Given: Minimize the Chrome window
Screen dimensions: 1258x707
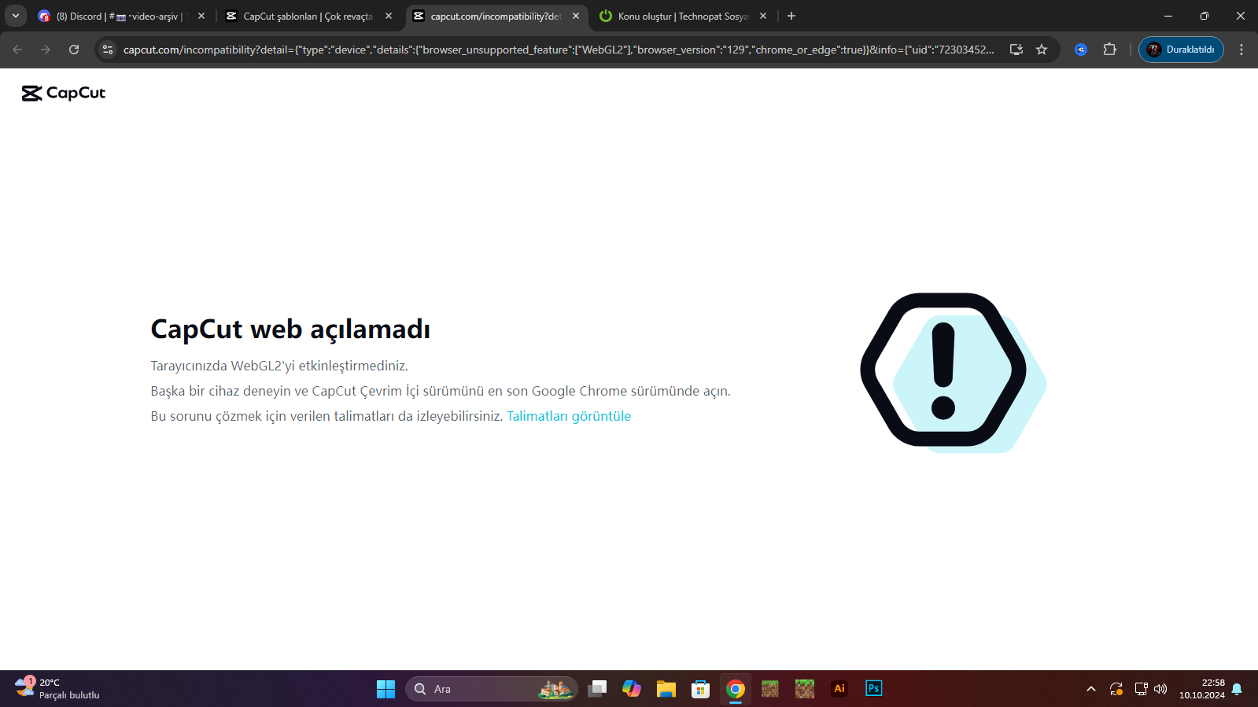Looking at the screenshot, I should (1168, 16).
